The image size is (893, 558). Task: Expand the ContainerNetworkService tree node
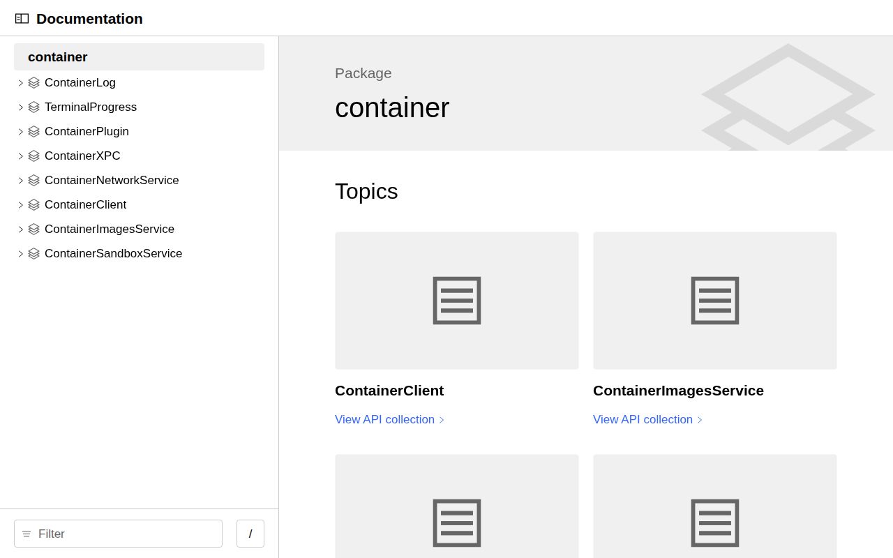tap(20, 181)
